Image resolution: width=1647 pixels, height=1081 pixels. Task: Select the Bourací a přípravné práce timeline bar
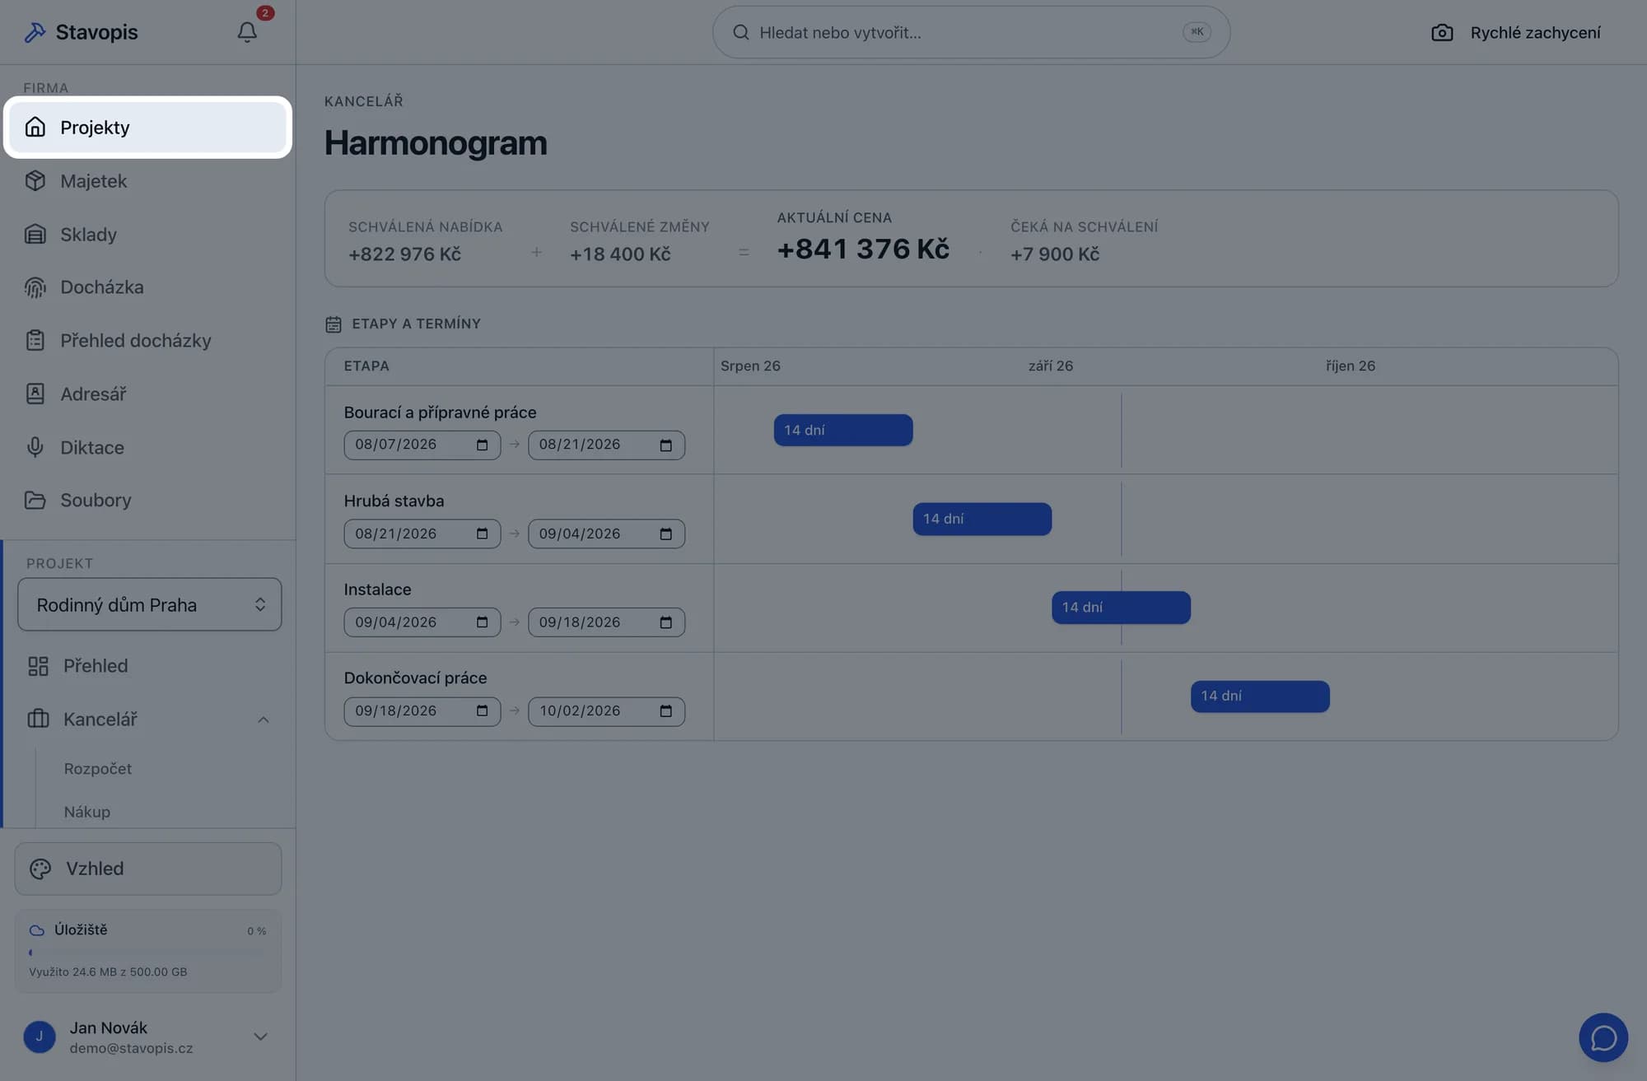click(x=842, y=430)
